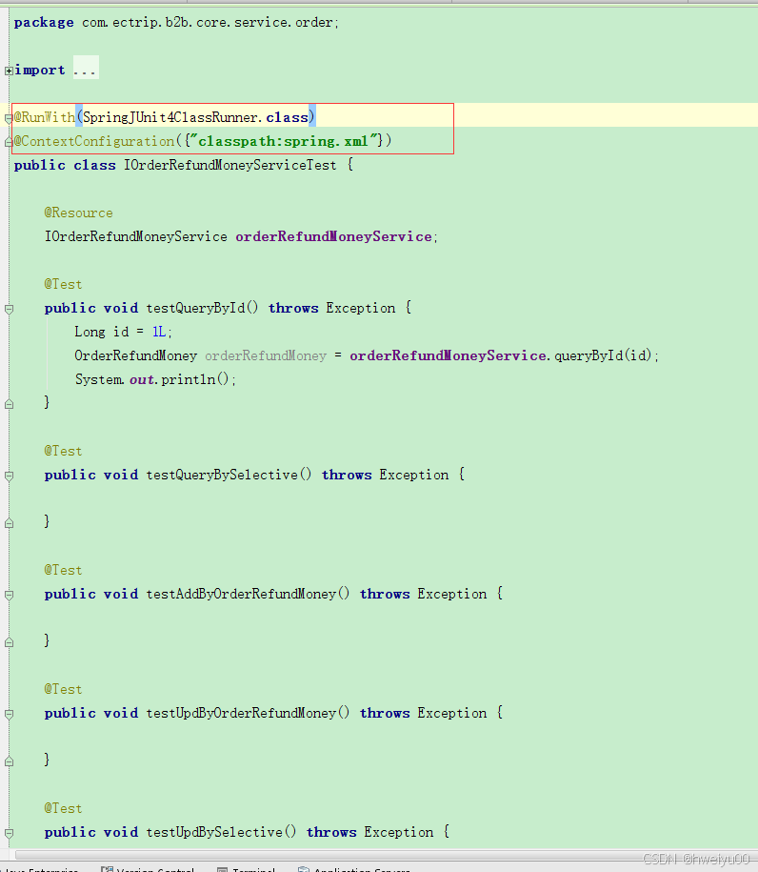This screenshot has height=872, width=758.
Task: Click the '@RunWith' annotation
Action: tap(45, 117)
